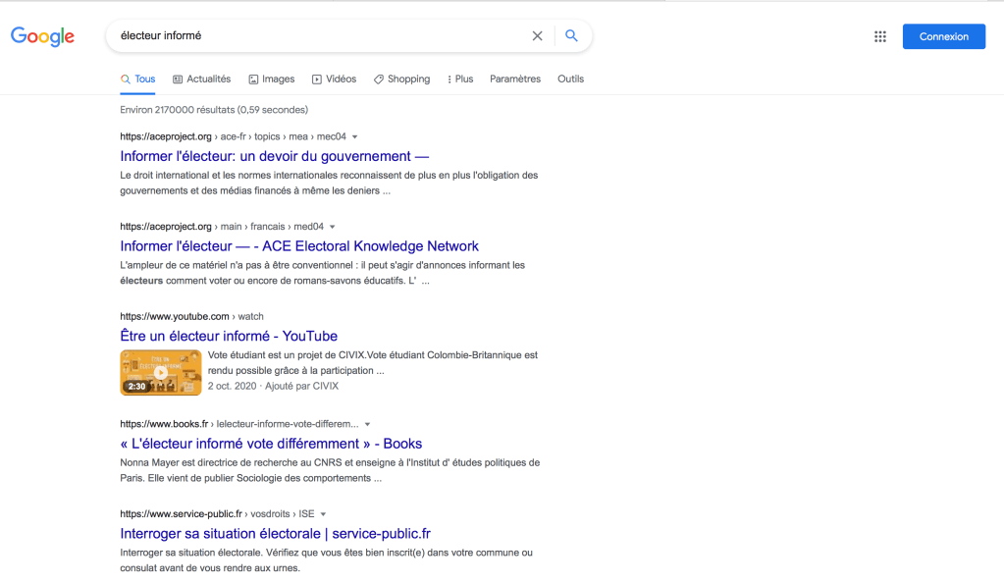This screenshot has width=1004, height=584.
Task: Open the Plus more options menu
Action: (x=459, y=79)
